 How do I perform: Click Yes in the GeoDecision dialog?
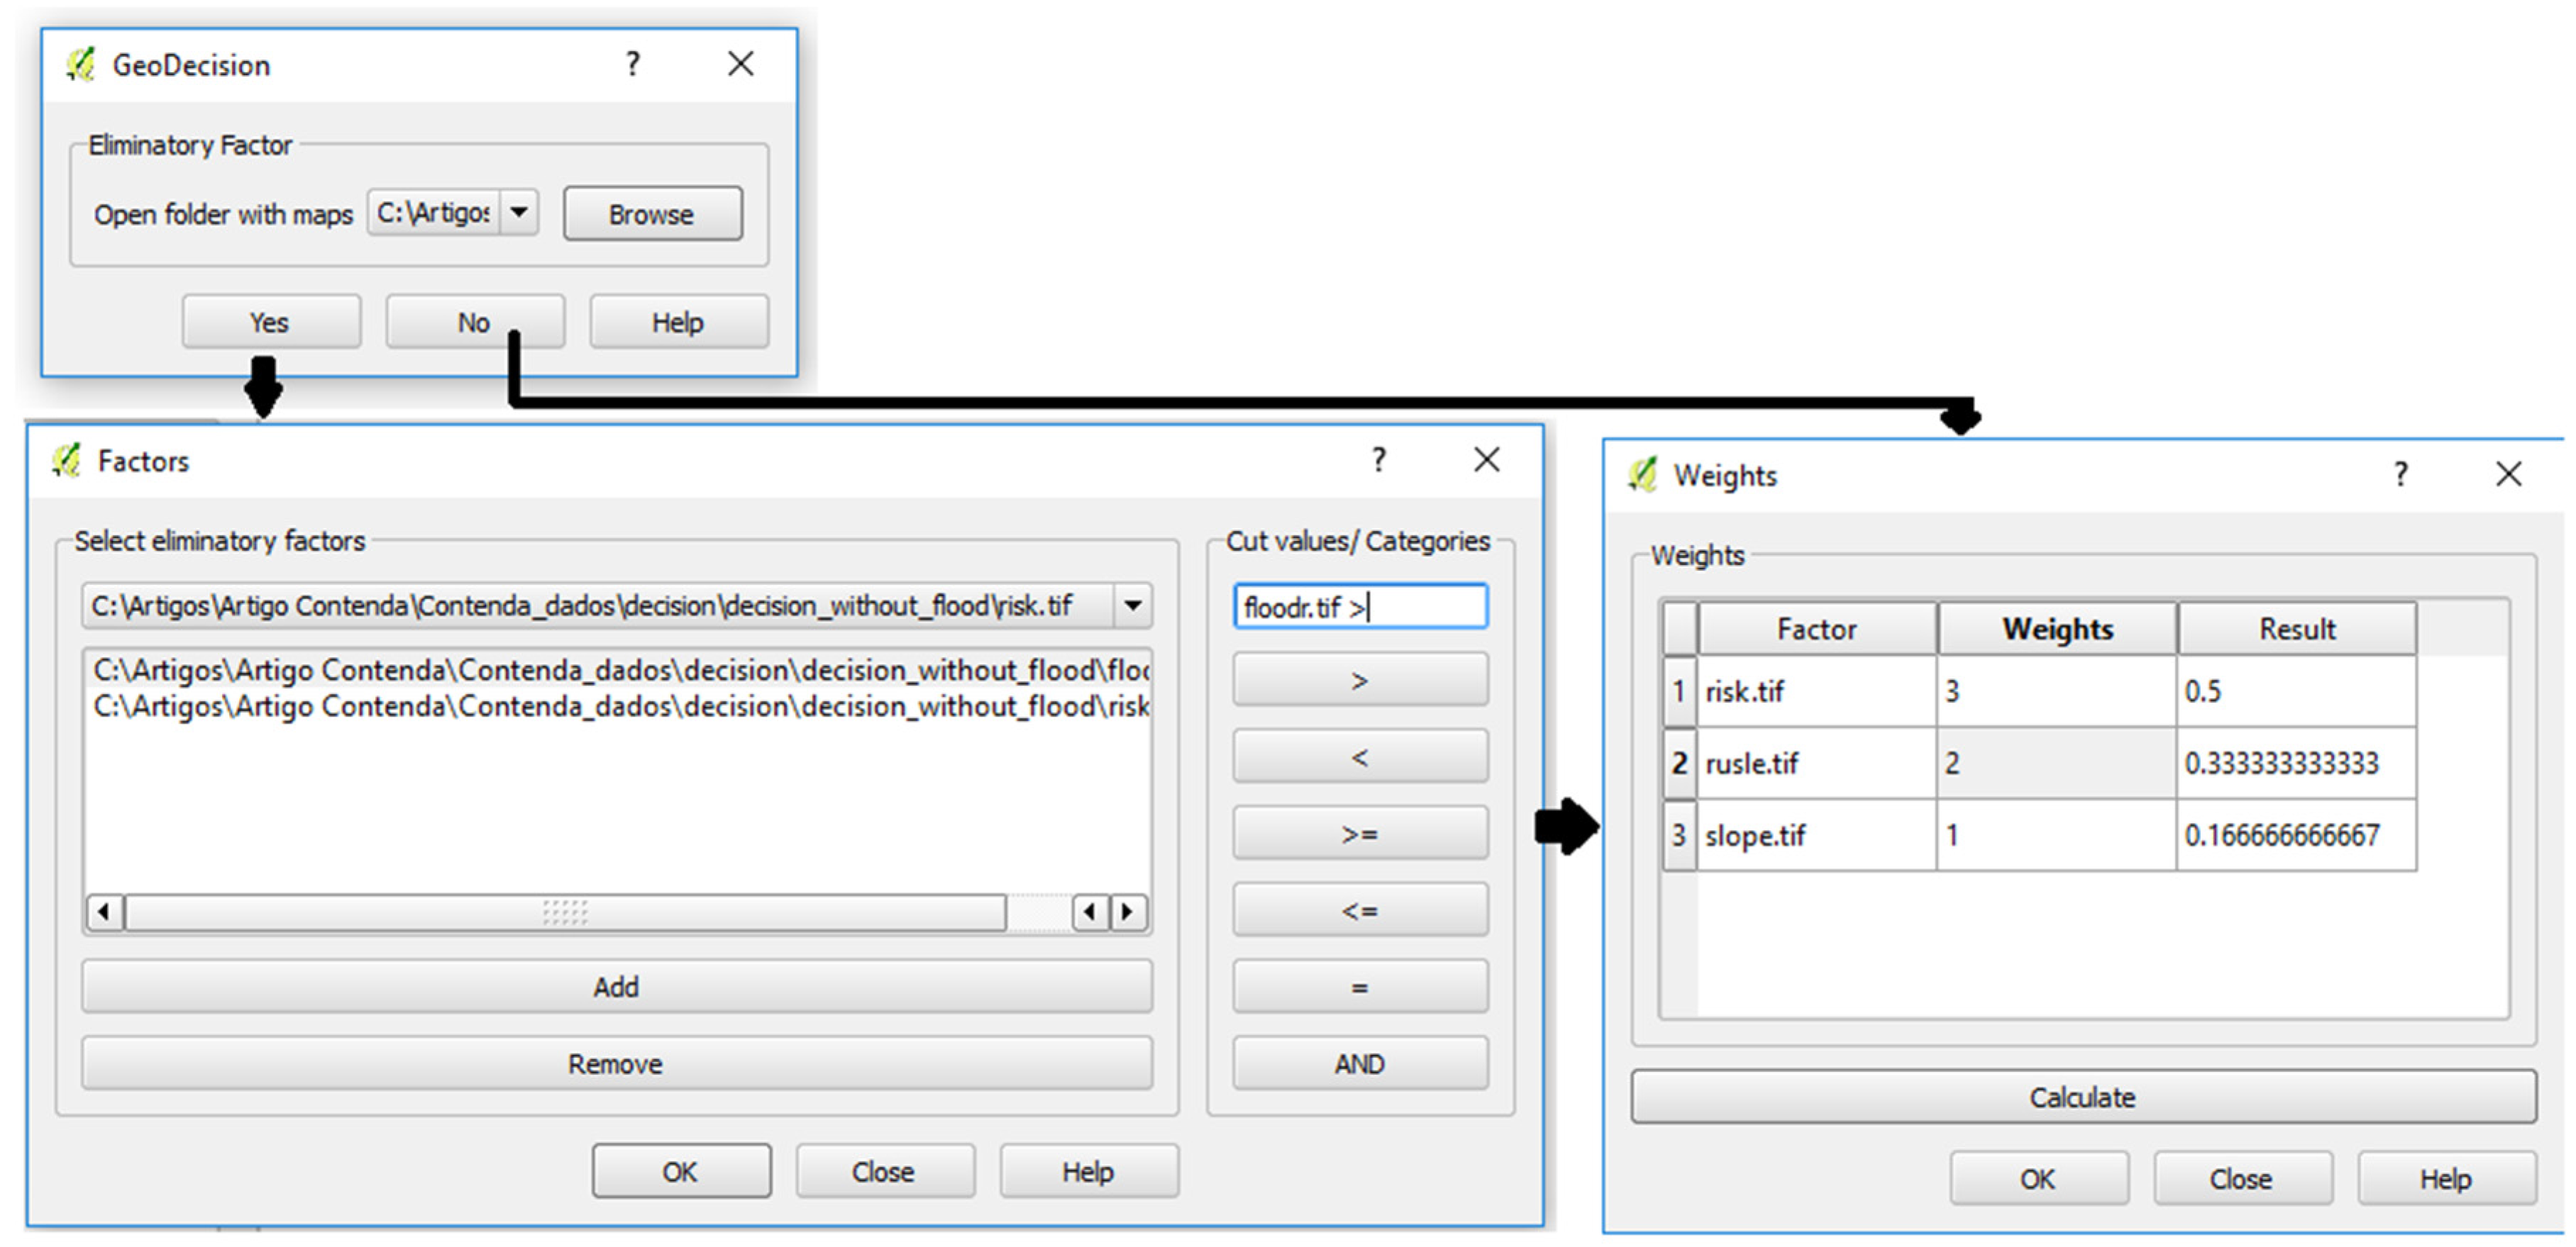click(271, 322)
